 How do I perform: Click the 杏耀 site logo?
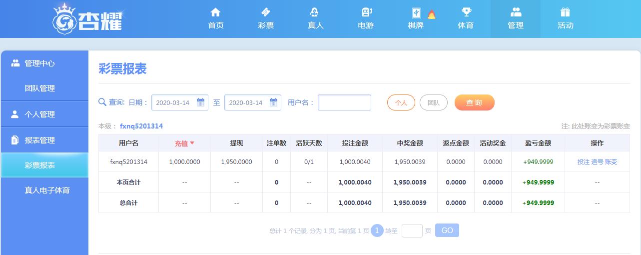(88, 19)
